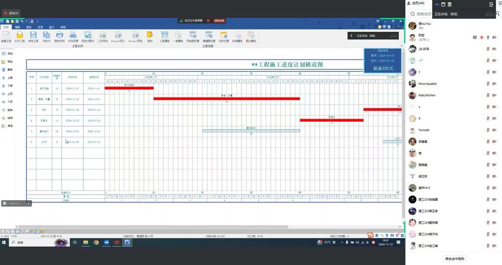Toggle host 陈哲 microphone icon
502x265 pixels.
(488, 37)
